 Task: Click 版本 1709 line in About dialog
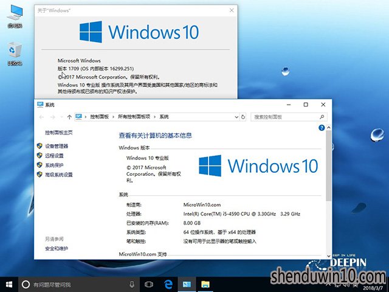(95, 69)
